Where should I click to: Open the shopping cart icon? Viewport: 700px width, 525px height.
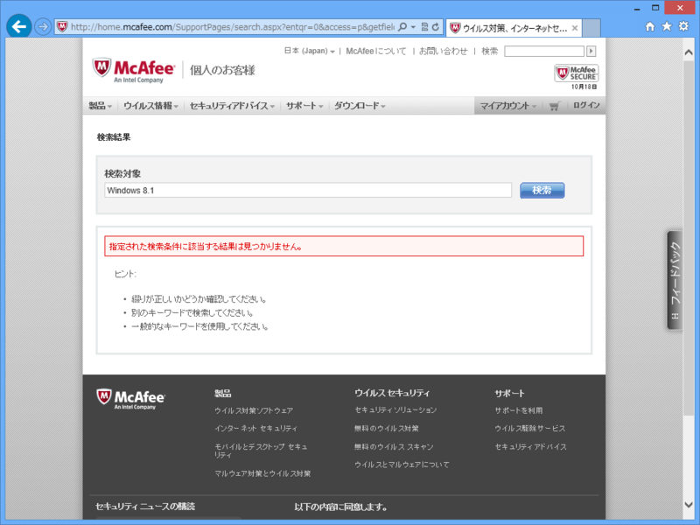point(555,105)
